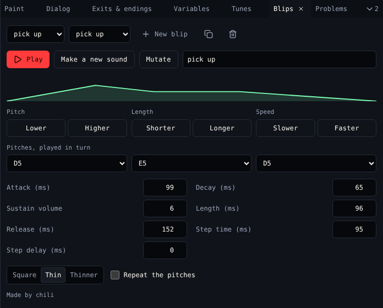The width and height of the screenshot is (383, 308).
Task: Select the Square waveform option
Action: click(x=24, y=275)
